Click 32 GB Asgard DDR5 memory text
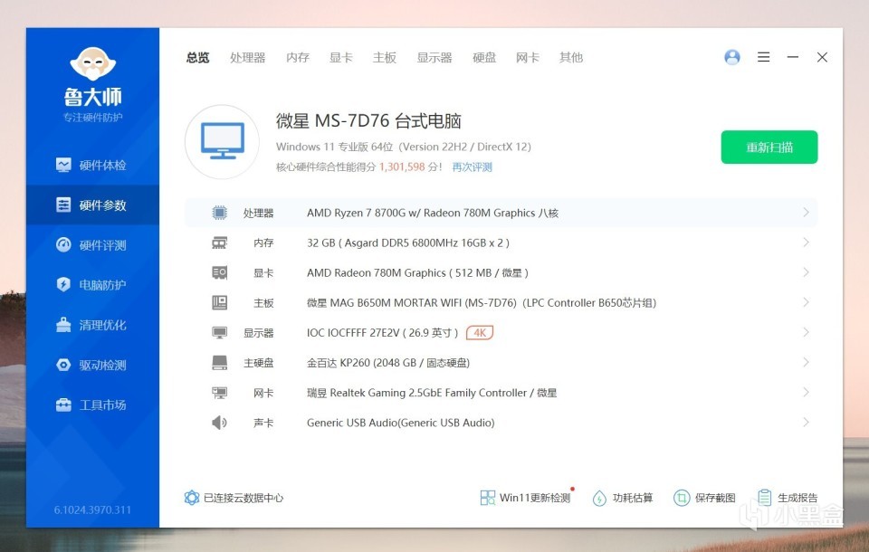869x552 pixels. tap(408, 243)
